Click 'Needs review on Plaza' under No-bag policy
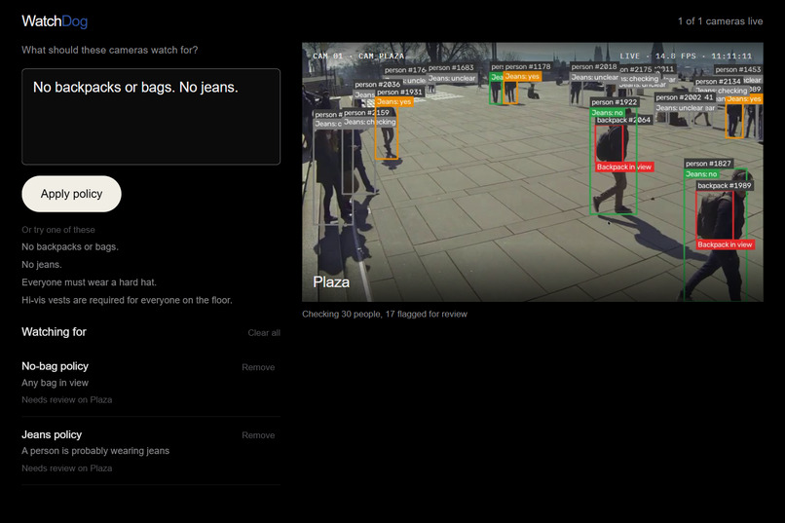785x523 pixels. [x=66, y=400]
